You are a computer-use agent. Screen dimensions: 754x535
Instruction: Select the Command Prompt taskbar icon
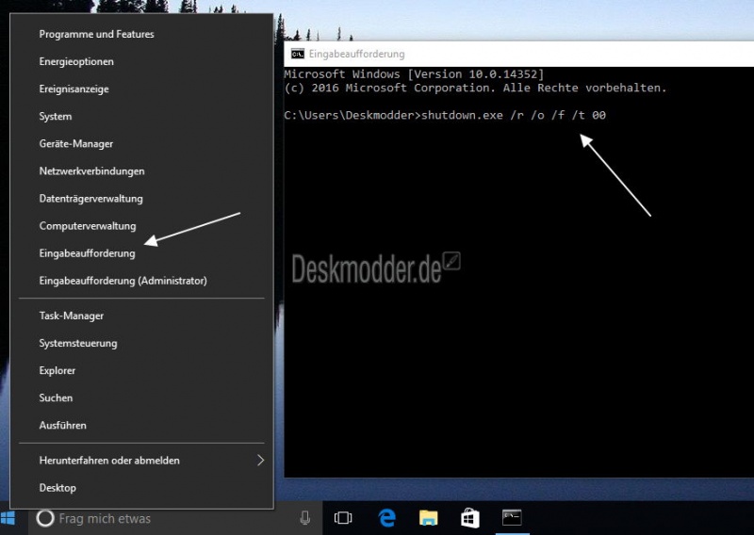pyautogui.click(x=512, y=518)
